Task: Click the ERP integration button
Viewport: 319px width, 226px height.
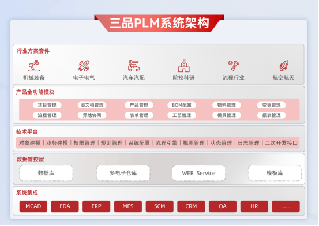Action: pos(96,206)
